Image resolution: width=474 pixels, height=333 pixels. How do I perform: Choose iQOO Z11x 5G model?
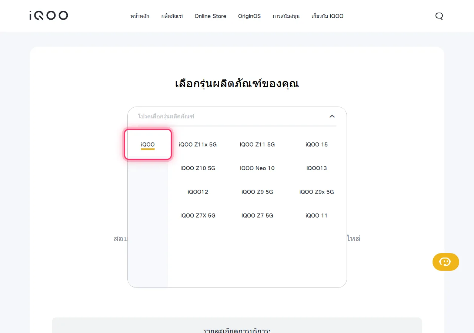pos(198,144)
